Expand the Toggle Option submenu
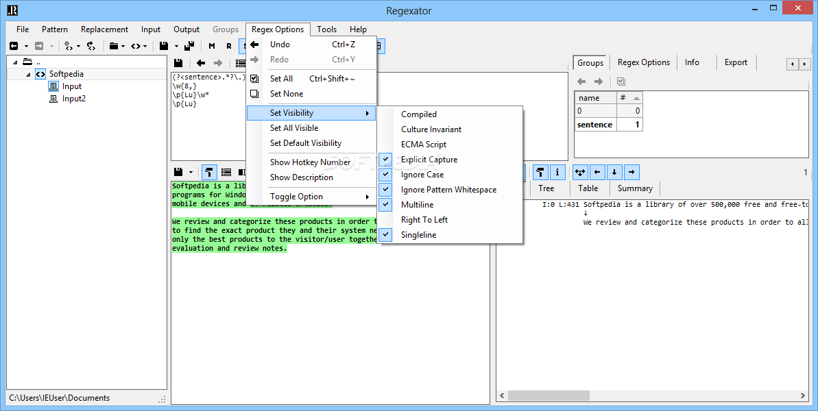Screen dimensions: 818x411 point(311,197)
